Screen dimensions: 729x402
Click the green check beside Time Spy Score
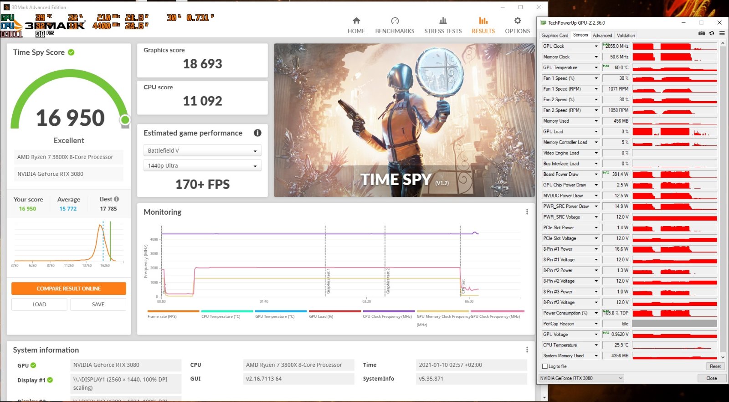[x=71, y=52]
